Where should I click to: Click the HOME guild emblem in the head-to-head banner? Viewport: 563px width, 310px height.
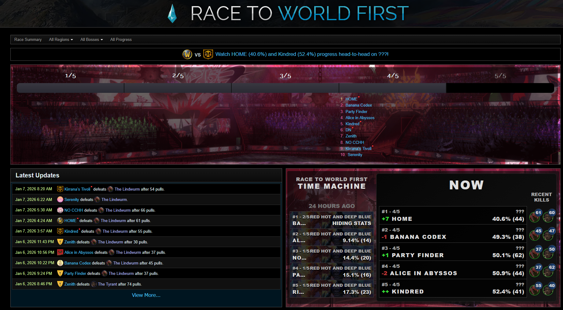click(187, 54)
